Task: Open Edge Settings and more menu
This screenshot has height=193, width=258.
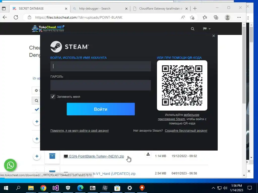Action: [x=239, y=17]
